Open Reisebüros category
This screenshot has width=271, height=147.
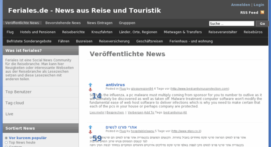(x=253, y=32)
